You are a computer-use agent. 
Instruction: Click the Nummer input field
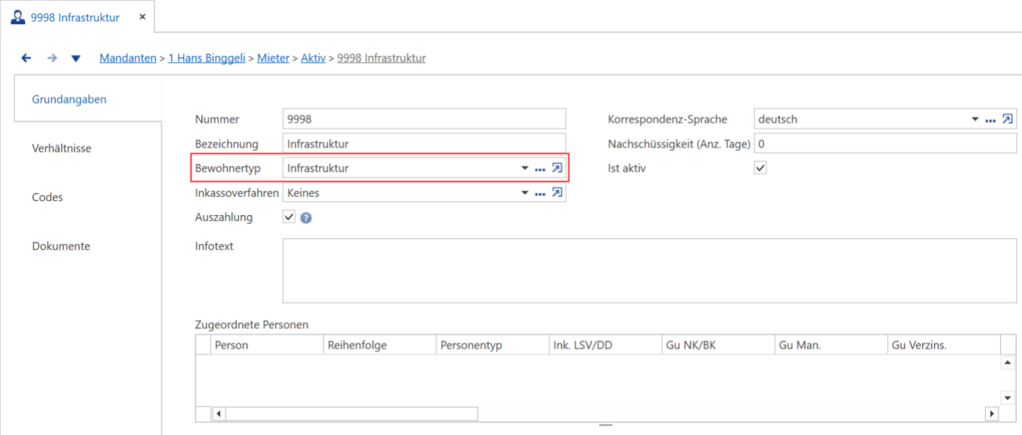pos(424,119)
